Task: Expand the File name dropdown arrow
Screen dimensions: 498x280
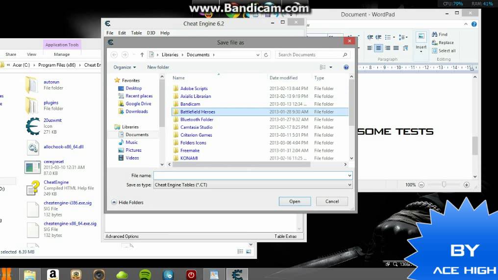Action: point(349,175)
